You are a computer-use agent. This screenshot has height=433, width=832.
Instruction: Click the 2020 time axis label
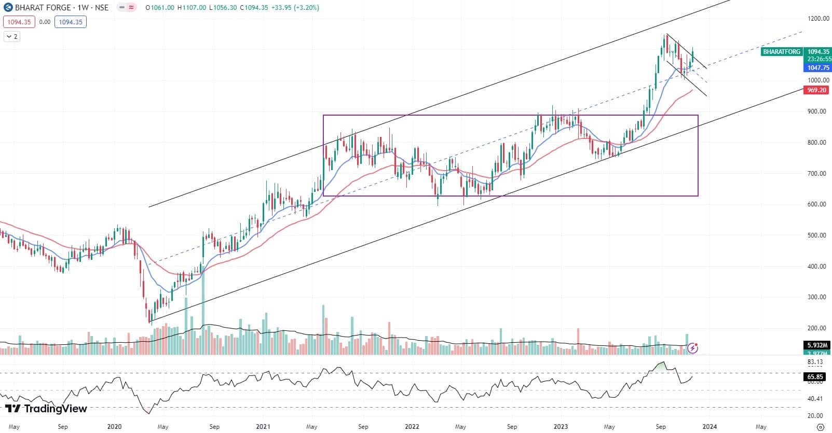(114, 427)
